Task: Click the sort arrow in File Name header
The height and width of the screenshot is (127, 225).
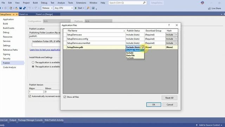Action: 124,31
